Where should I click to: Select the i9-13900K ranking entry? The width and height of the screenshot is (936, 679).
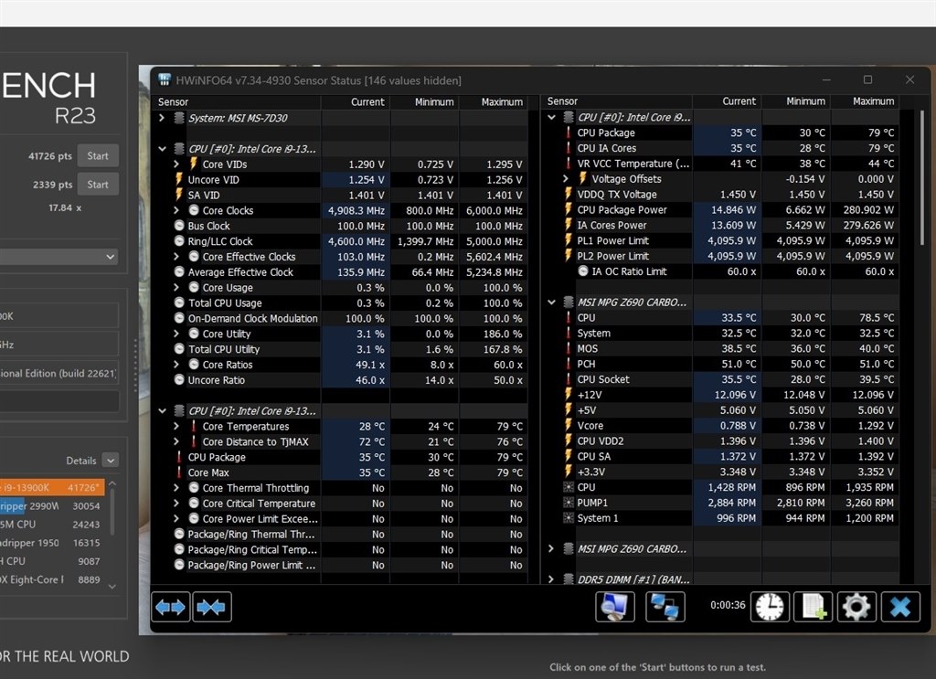(52, 487)
